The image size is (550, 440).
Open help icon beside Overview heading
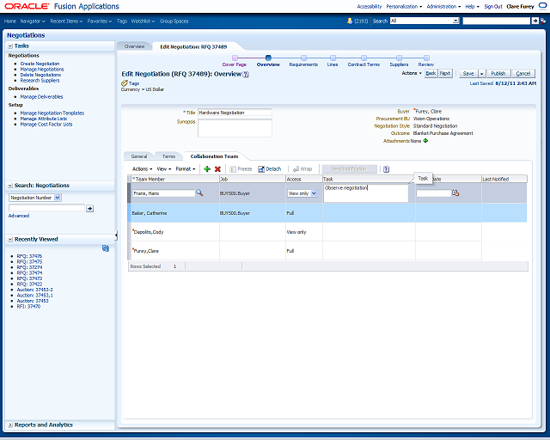[x=246, y=75]
